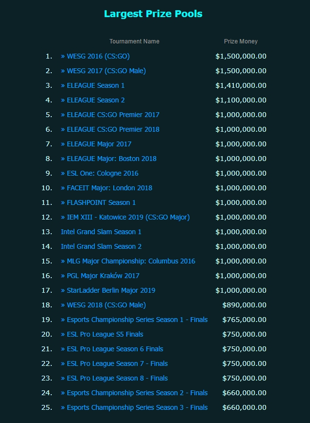Open the WESG 2016 (CS:GO) tournament link
This screenshot has width=310, height=423.
pyautogui.click(x=95, y=56)
